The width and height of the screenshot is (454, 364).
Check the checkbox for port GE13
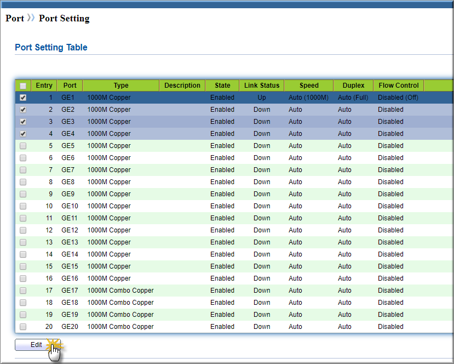pos(23,242)
